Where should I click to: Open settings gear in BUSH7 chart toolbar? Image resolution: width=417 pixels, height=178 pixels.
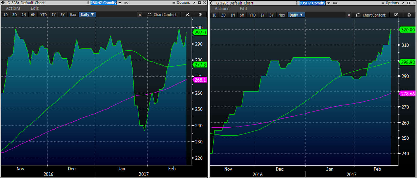coord(409,15)
